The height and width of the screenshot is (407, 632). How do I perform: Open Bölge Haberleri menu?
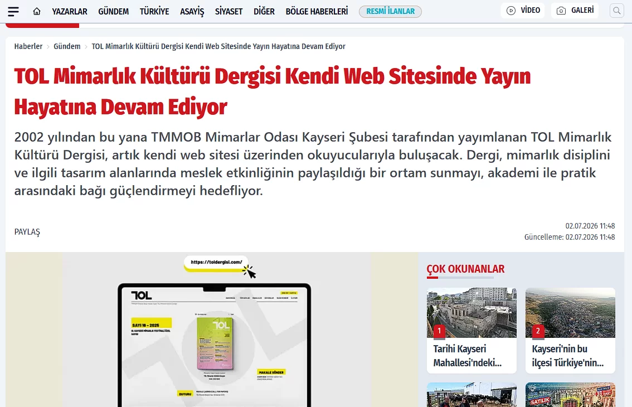(317, 11)
